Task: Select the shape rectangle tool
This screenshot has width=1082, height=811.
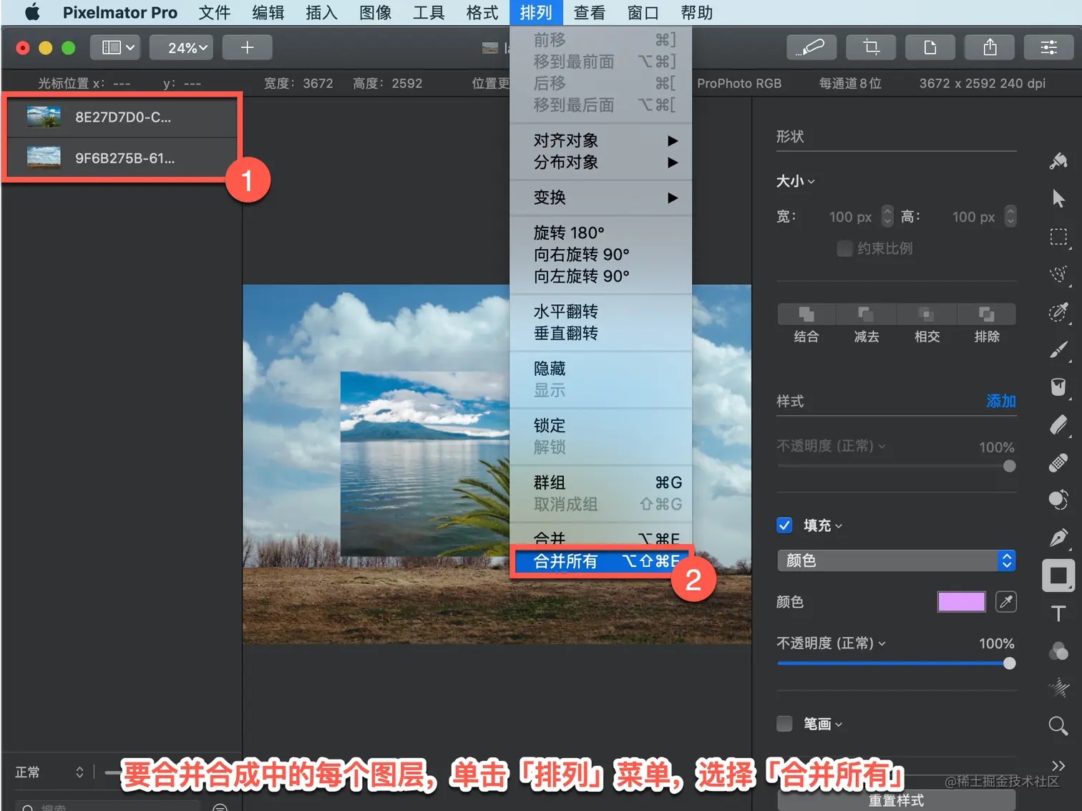Action: point(1058,576)
